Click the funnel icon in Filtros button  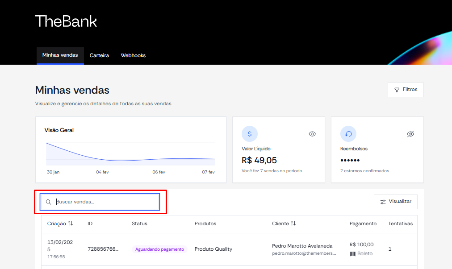point(397,90)
